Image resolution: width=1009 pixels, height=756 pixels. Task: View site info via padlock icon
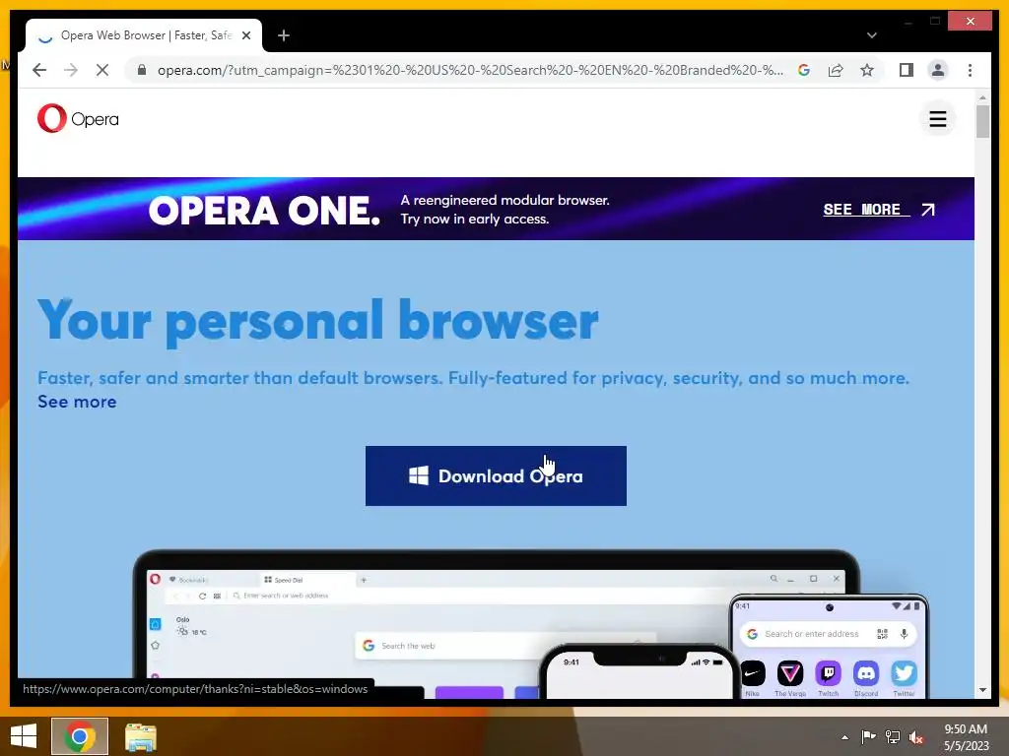142,70
